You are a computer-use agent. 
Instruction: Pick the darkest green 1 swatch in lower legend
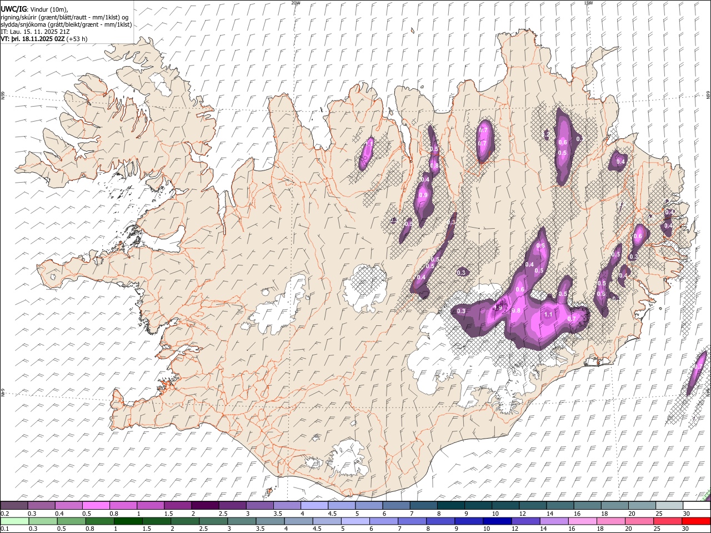(x=128, y=521)
